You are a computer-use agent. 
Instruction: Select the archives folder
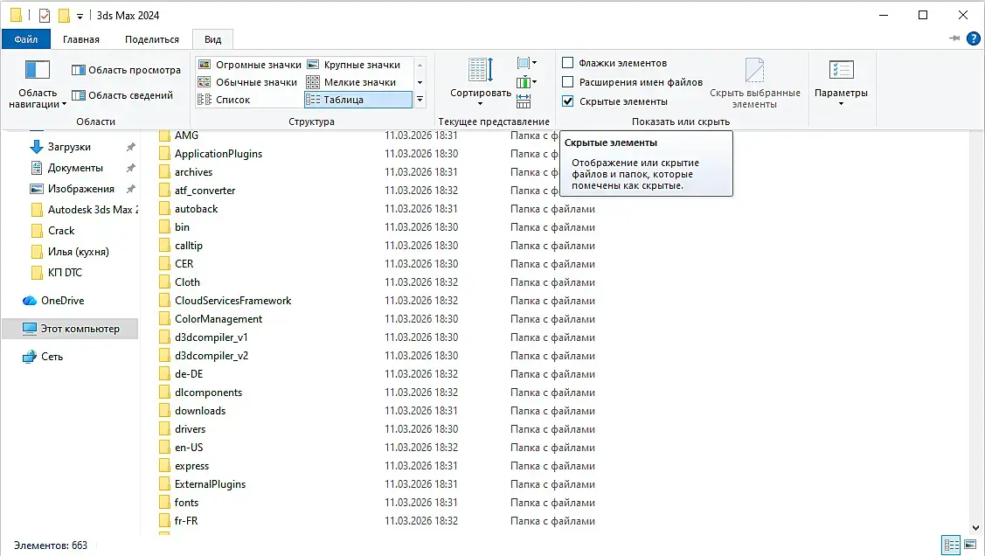(x=185, y=172)
